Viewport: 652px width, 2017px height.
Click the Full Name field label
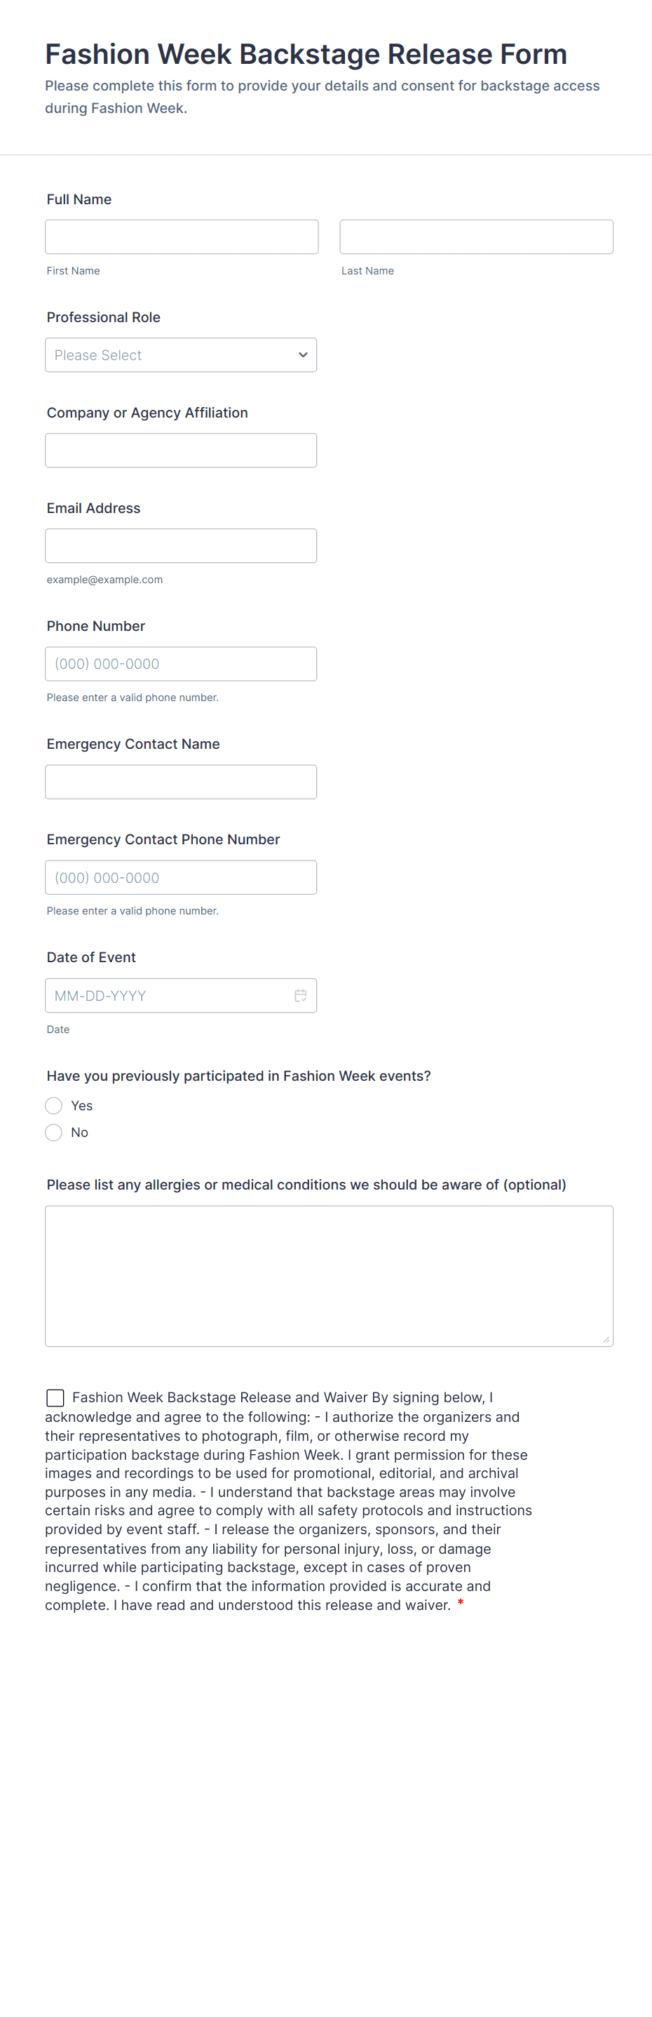[79, 199]
